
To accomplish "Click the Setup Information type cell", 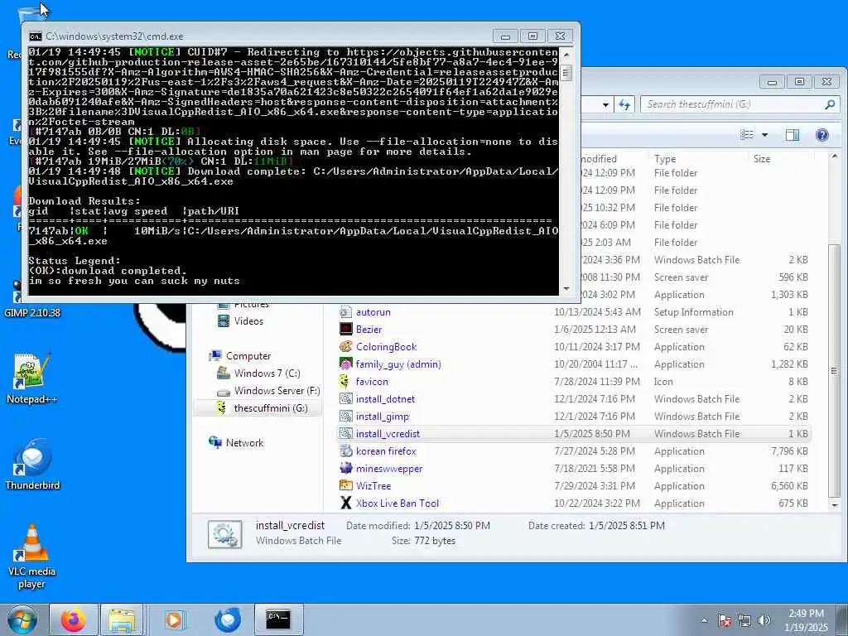I will (x=693, y=312).
